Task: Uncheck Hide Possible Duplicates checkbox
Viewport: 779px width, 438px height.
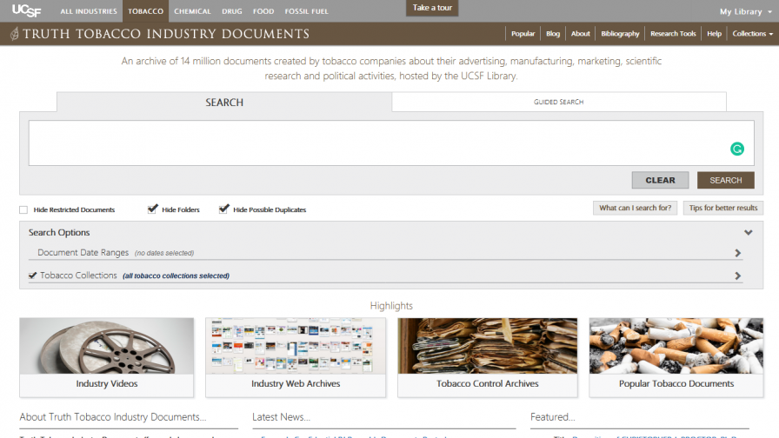Action: pos(223,209)
